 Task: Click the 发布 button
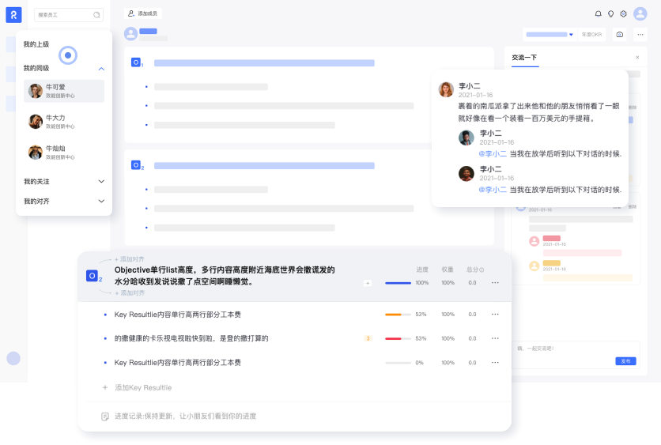tap(625, 361)
